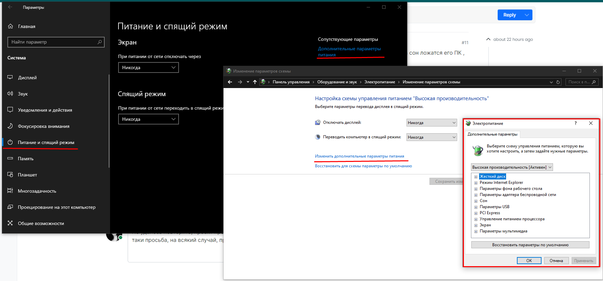This screenshot has width=603, height=281.
Task: Click the search magnifier in Найти параметр
Action: 100,42
